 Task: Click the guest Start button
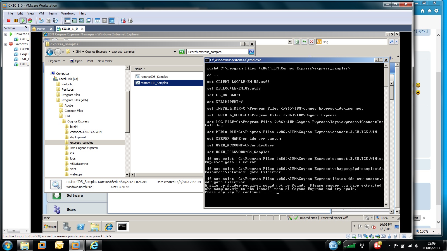(50, 227)
